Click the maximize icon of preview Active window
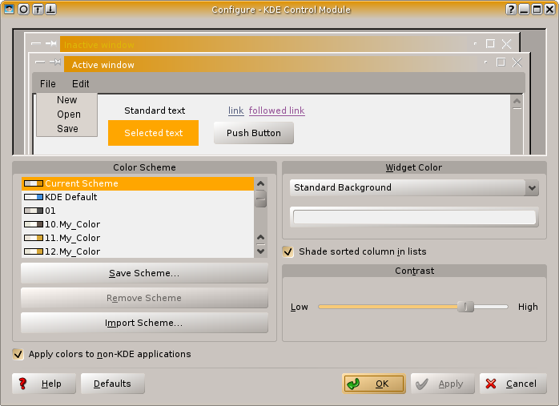Image resolution: width=559 pixels, height=406 pixels. [x=501, y=62]
